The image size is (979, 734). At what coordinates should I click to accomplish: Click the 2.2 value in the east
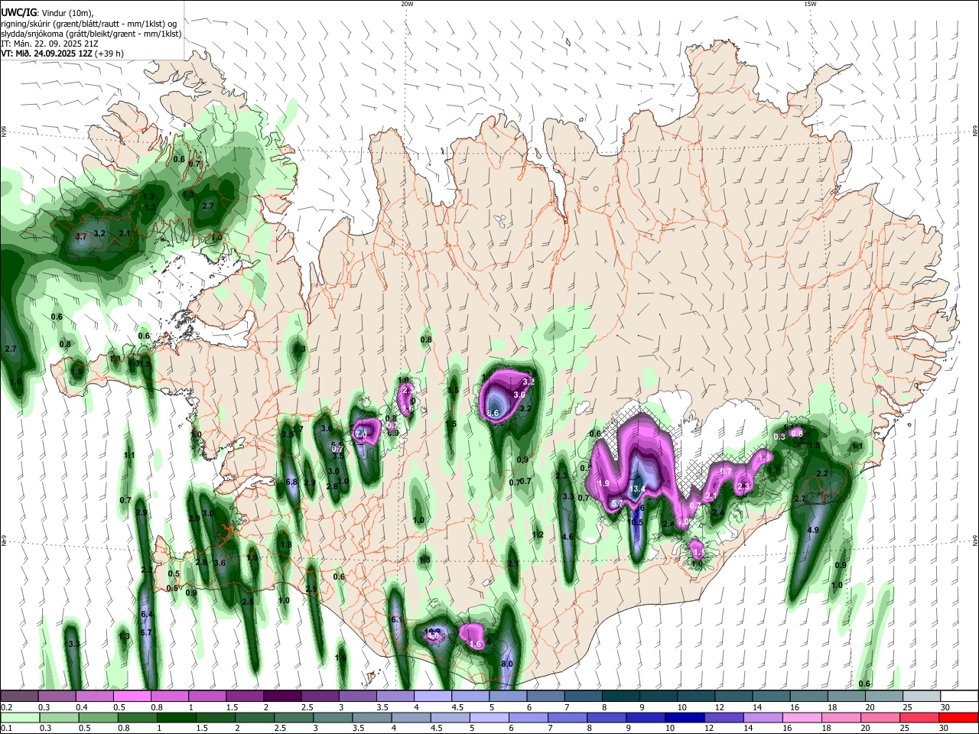coord(822,473)
